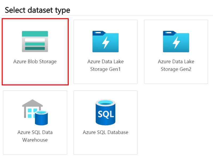Choose the Azure Data Lake Storage Gen2 tile
This screenshot has width=213, height=158.
point(176,51)
